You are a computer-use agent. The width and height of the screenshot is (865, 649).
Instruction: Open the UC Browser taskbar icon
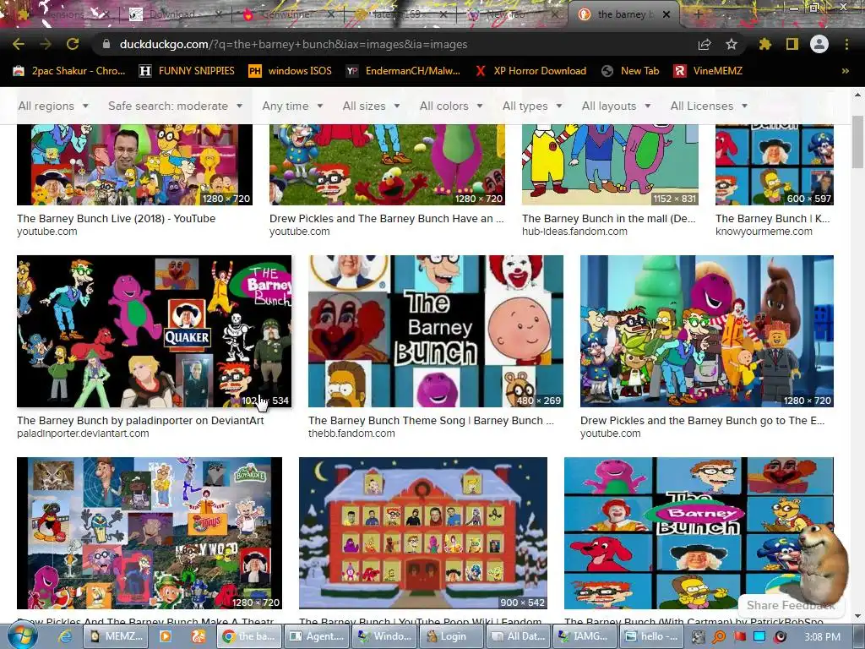point(198,636)
